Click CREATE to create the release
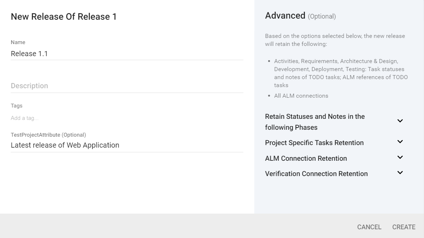 (x=404, y=227)
